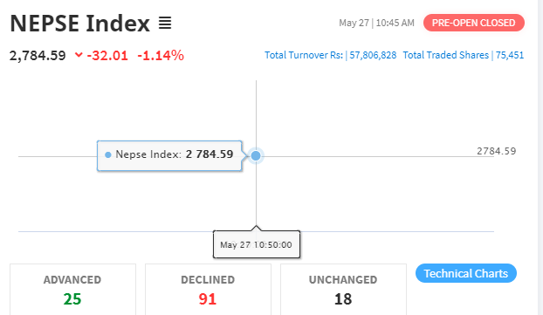The height and width of the screenshot is (315, 543).
Task: Click the PRE-OPEN CLOSED status badge
Action: (474, 23)
